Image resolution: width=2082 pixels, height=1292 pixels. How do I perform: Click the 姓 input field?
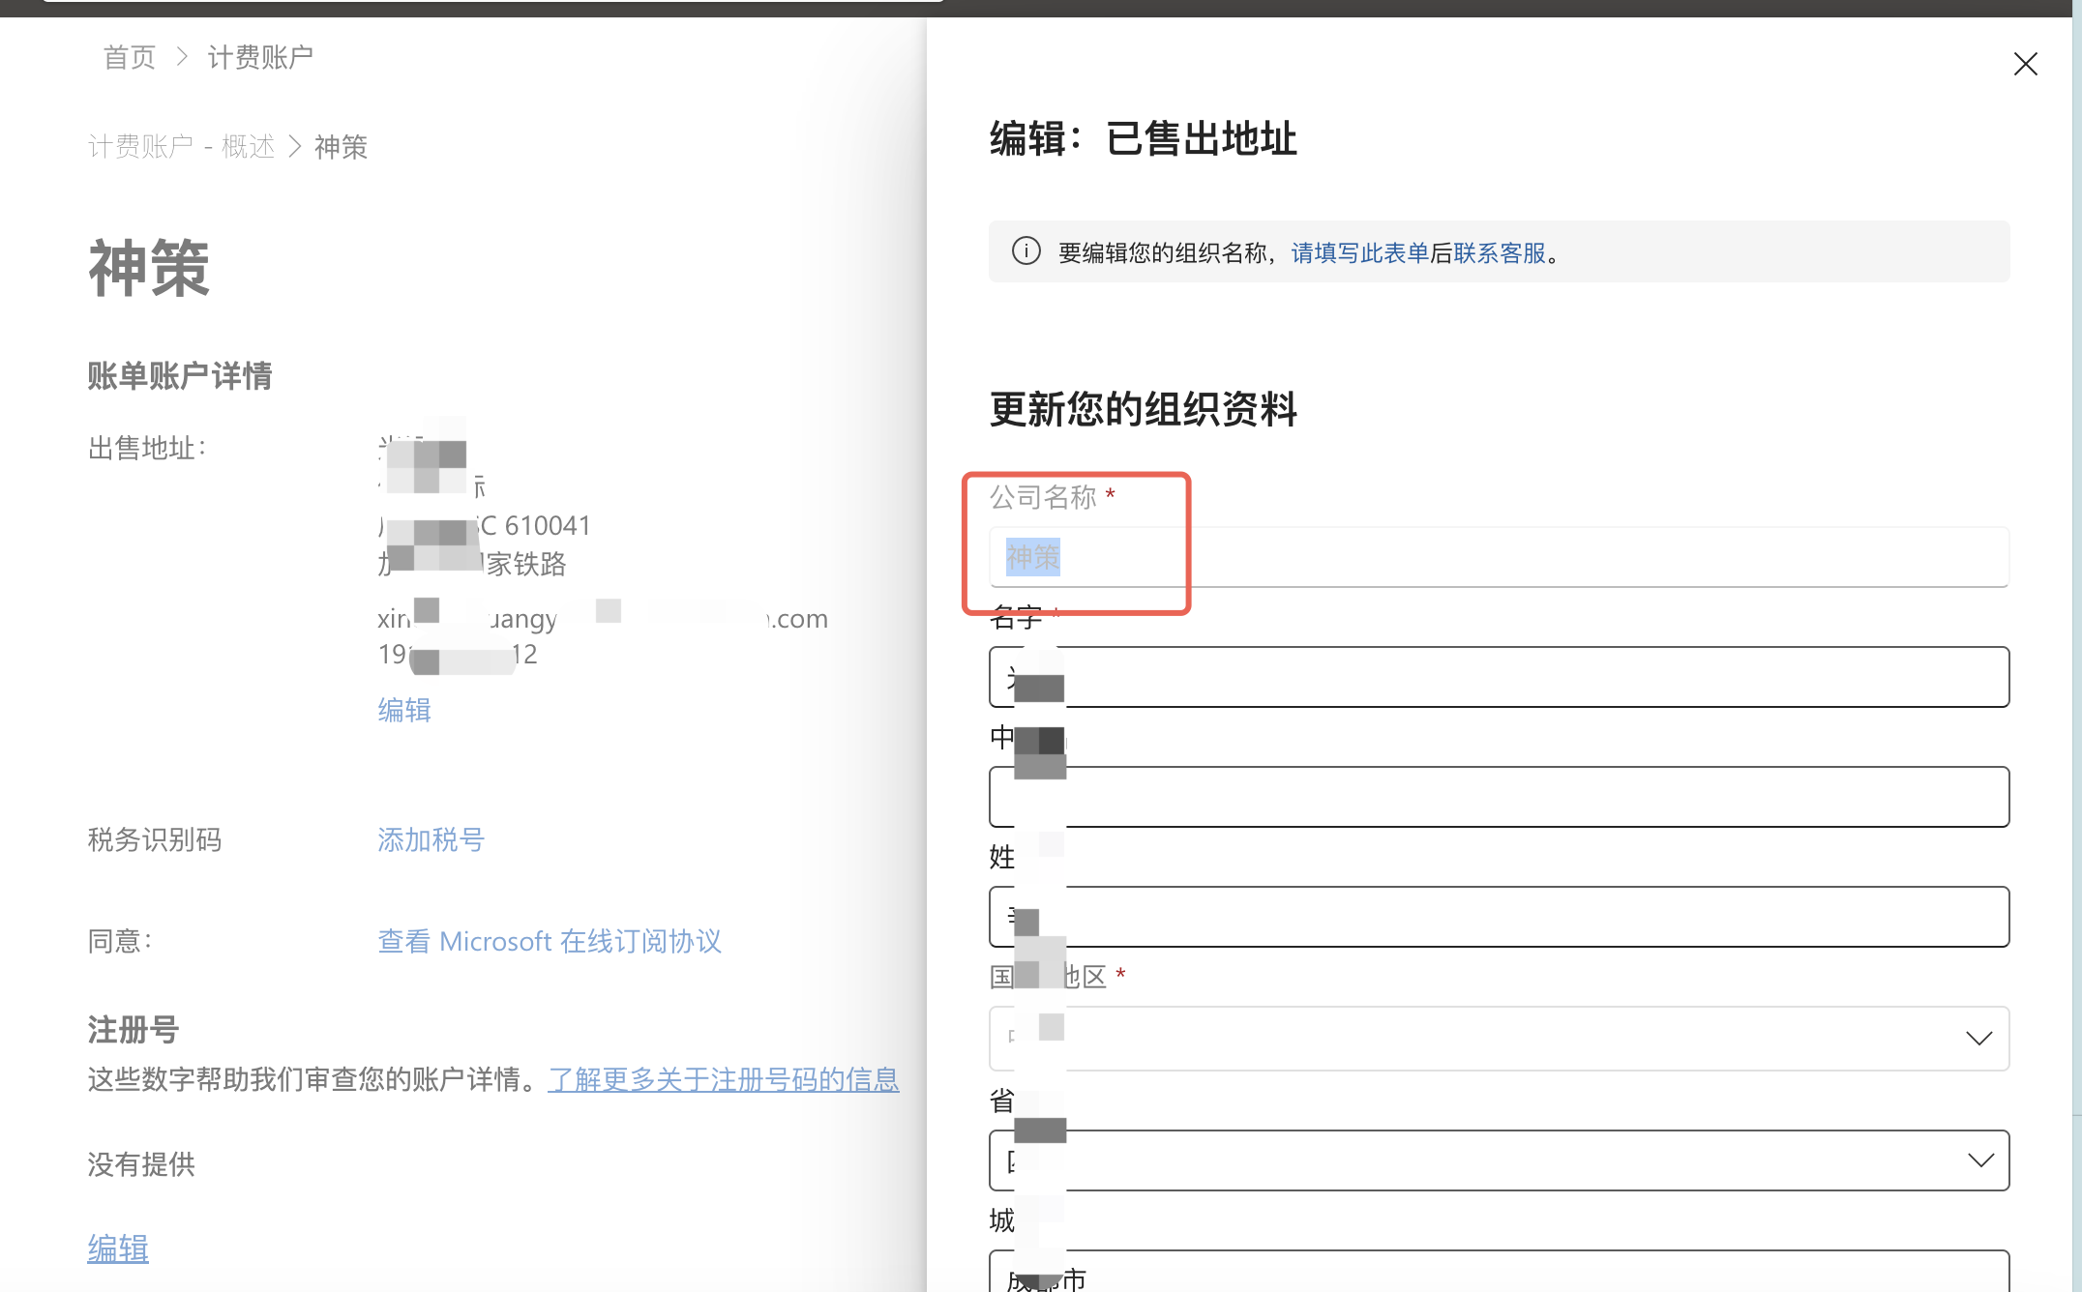coord(1499,917)
